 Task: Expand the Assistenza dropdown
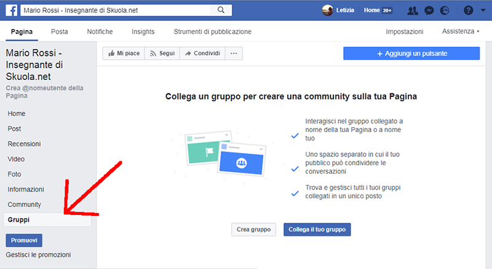pos(461,31)
